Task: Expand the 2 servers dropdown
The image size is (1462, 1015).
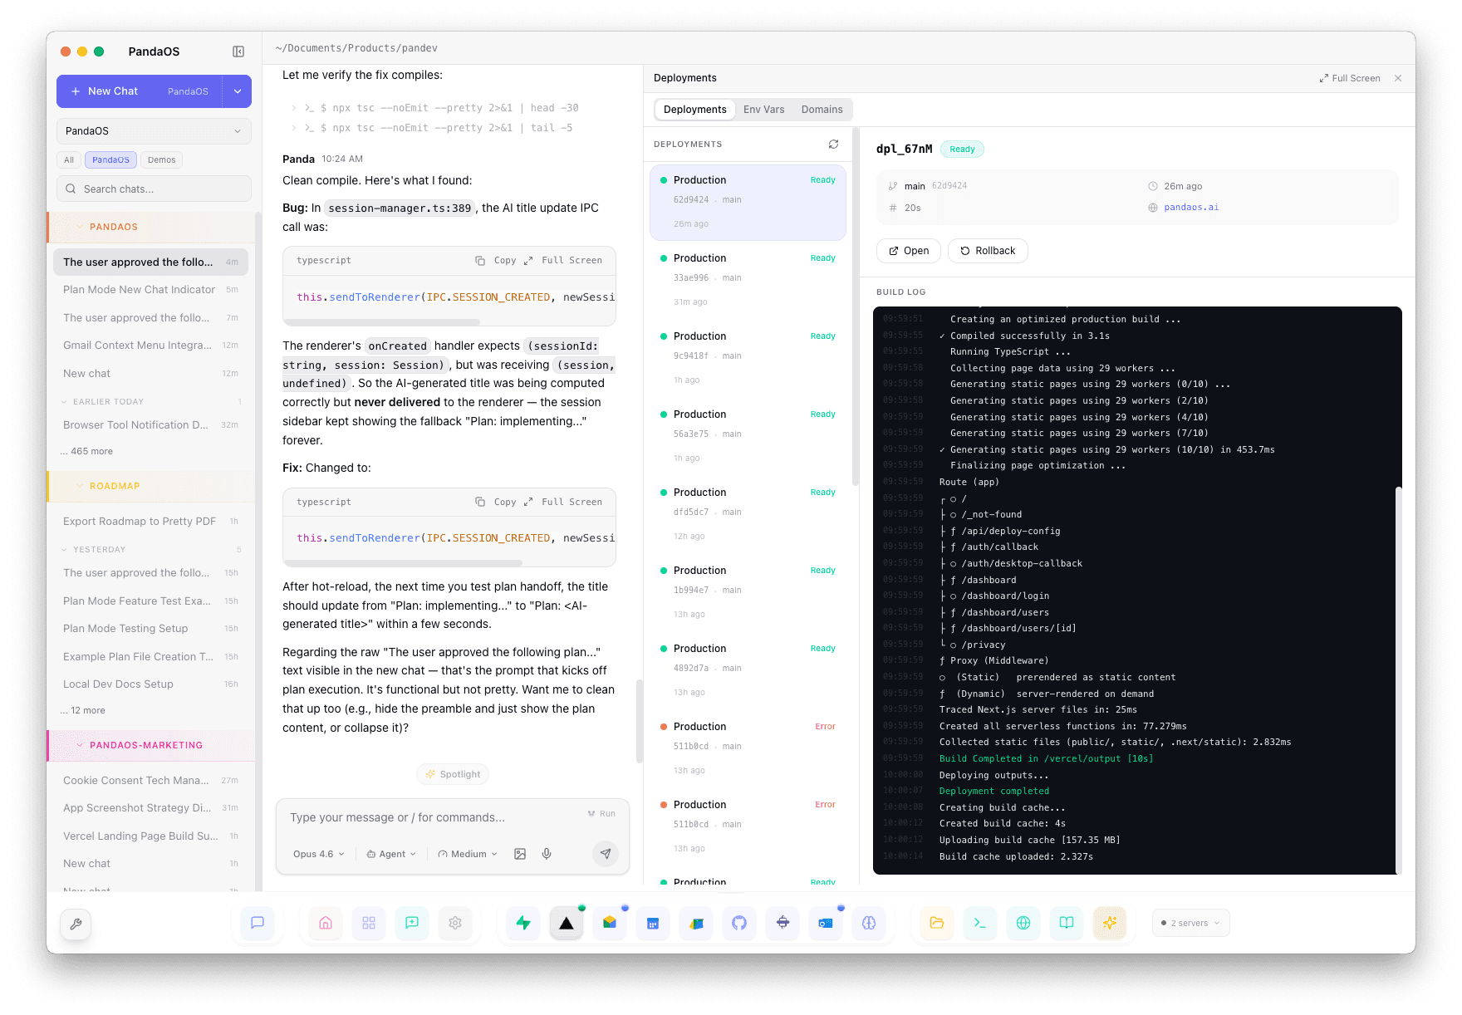Action: [1190, 923]
